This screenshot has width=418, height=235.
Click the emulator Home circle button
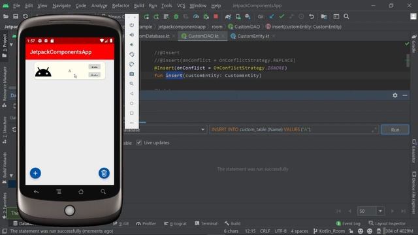pyautogui.click(x=132, y=103)
